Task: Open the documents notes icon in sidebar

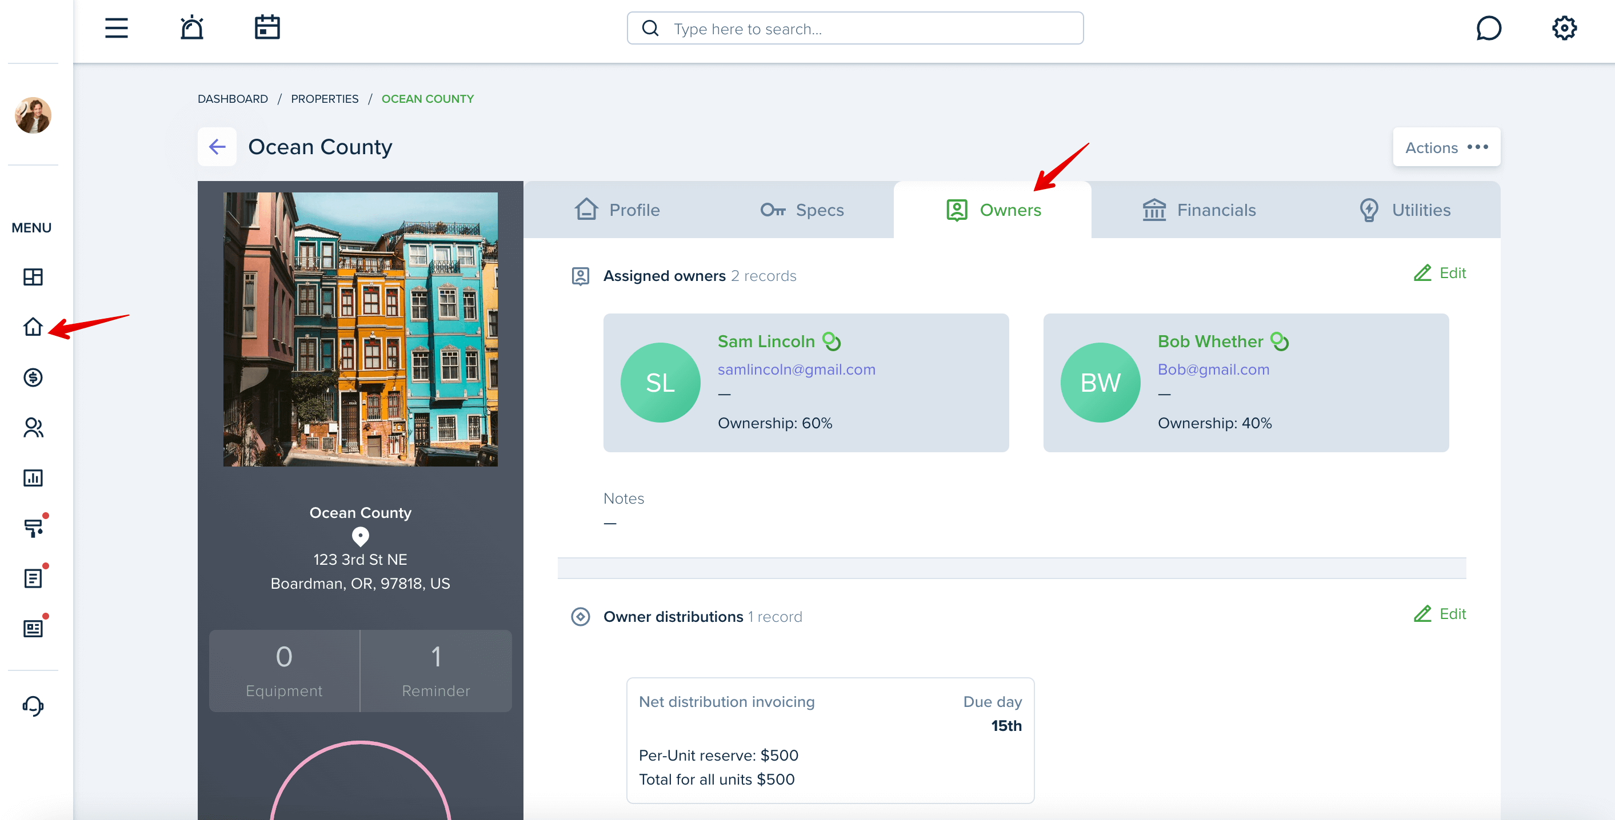Action: [34, 577]
